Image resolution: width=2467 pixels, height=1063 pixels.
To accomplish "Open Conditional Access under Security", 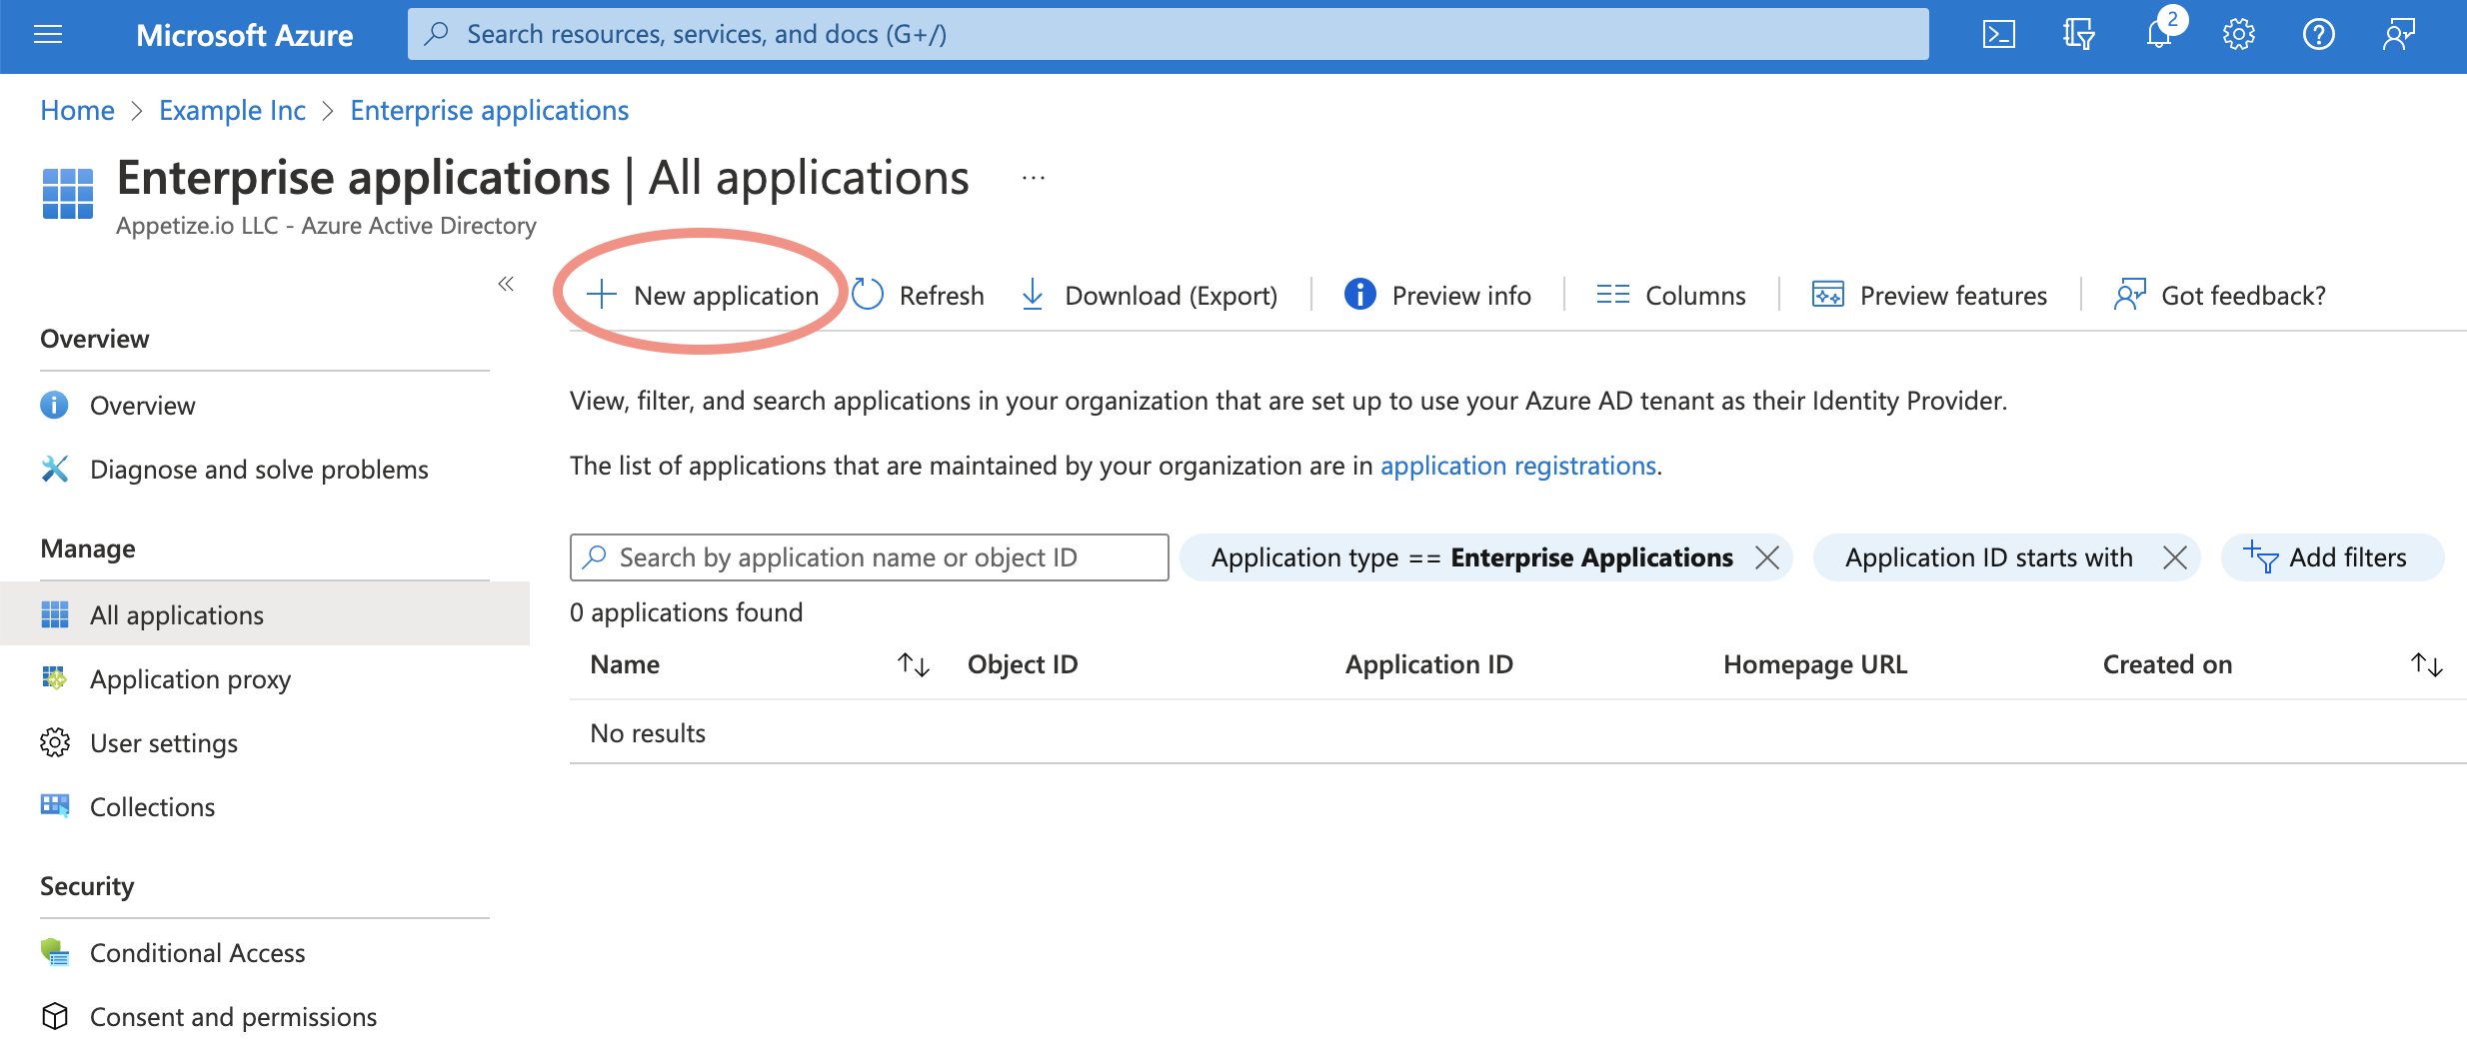I will [197, 952].
